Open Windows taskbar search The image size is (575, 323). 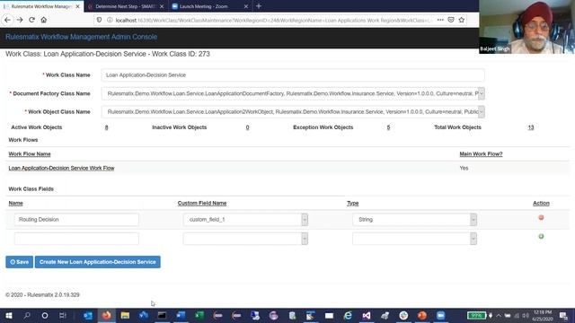(x=27, y=315)
